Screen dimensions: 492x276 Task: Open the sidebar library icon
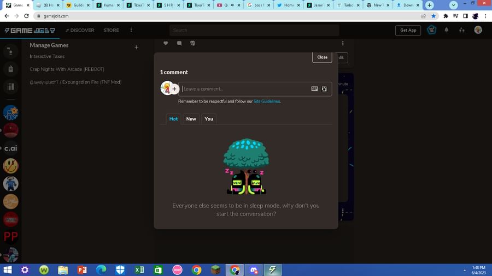(11, 87)
